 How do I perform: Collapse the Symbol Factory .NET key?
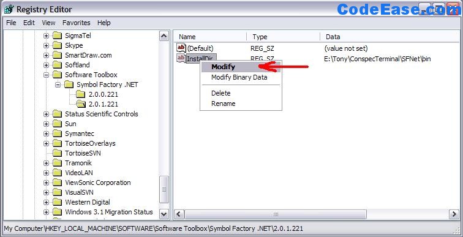click(58, 85)
